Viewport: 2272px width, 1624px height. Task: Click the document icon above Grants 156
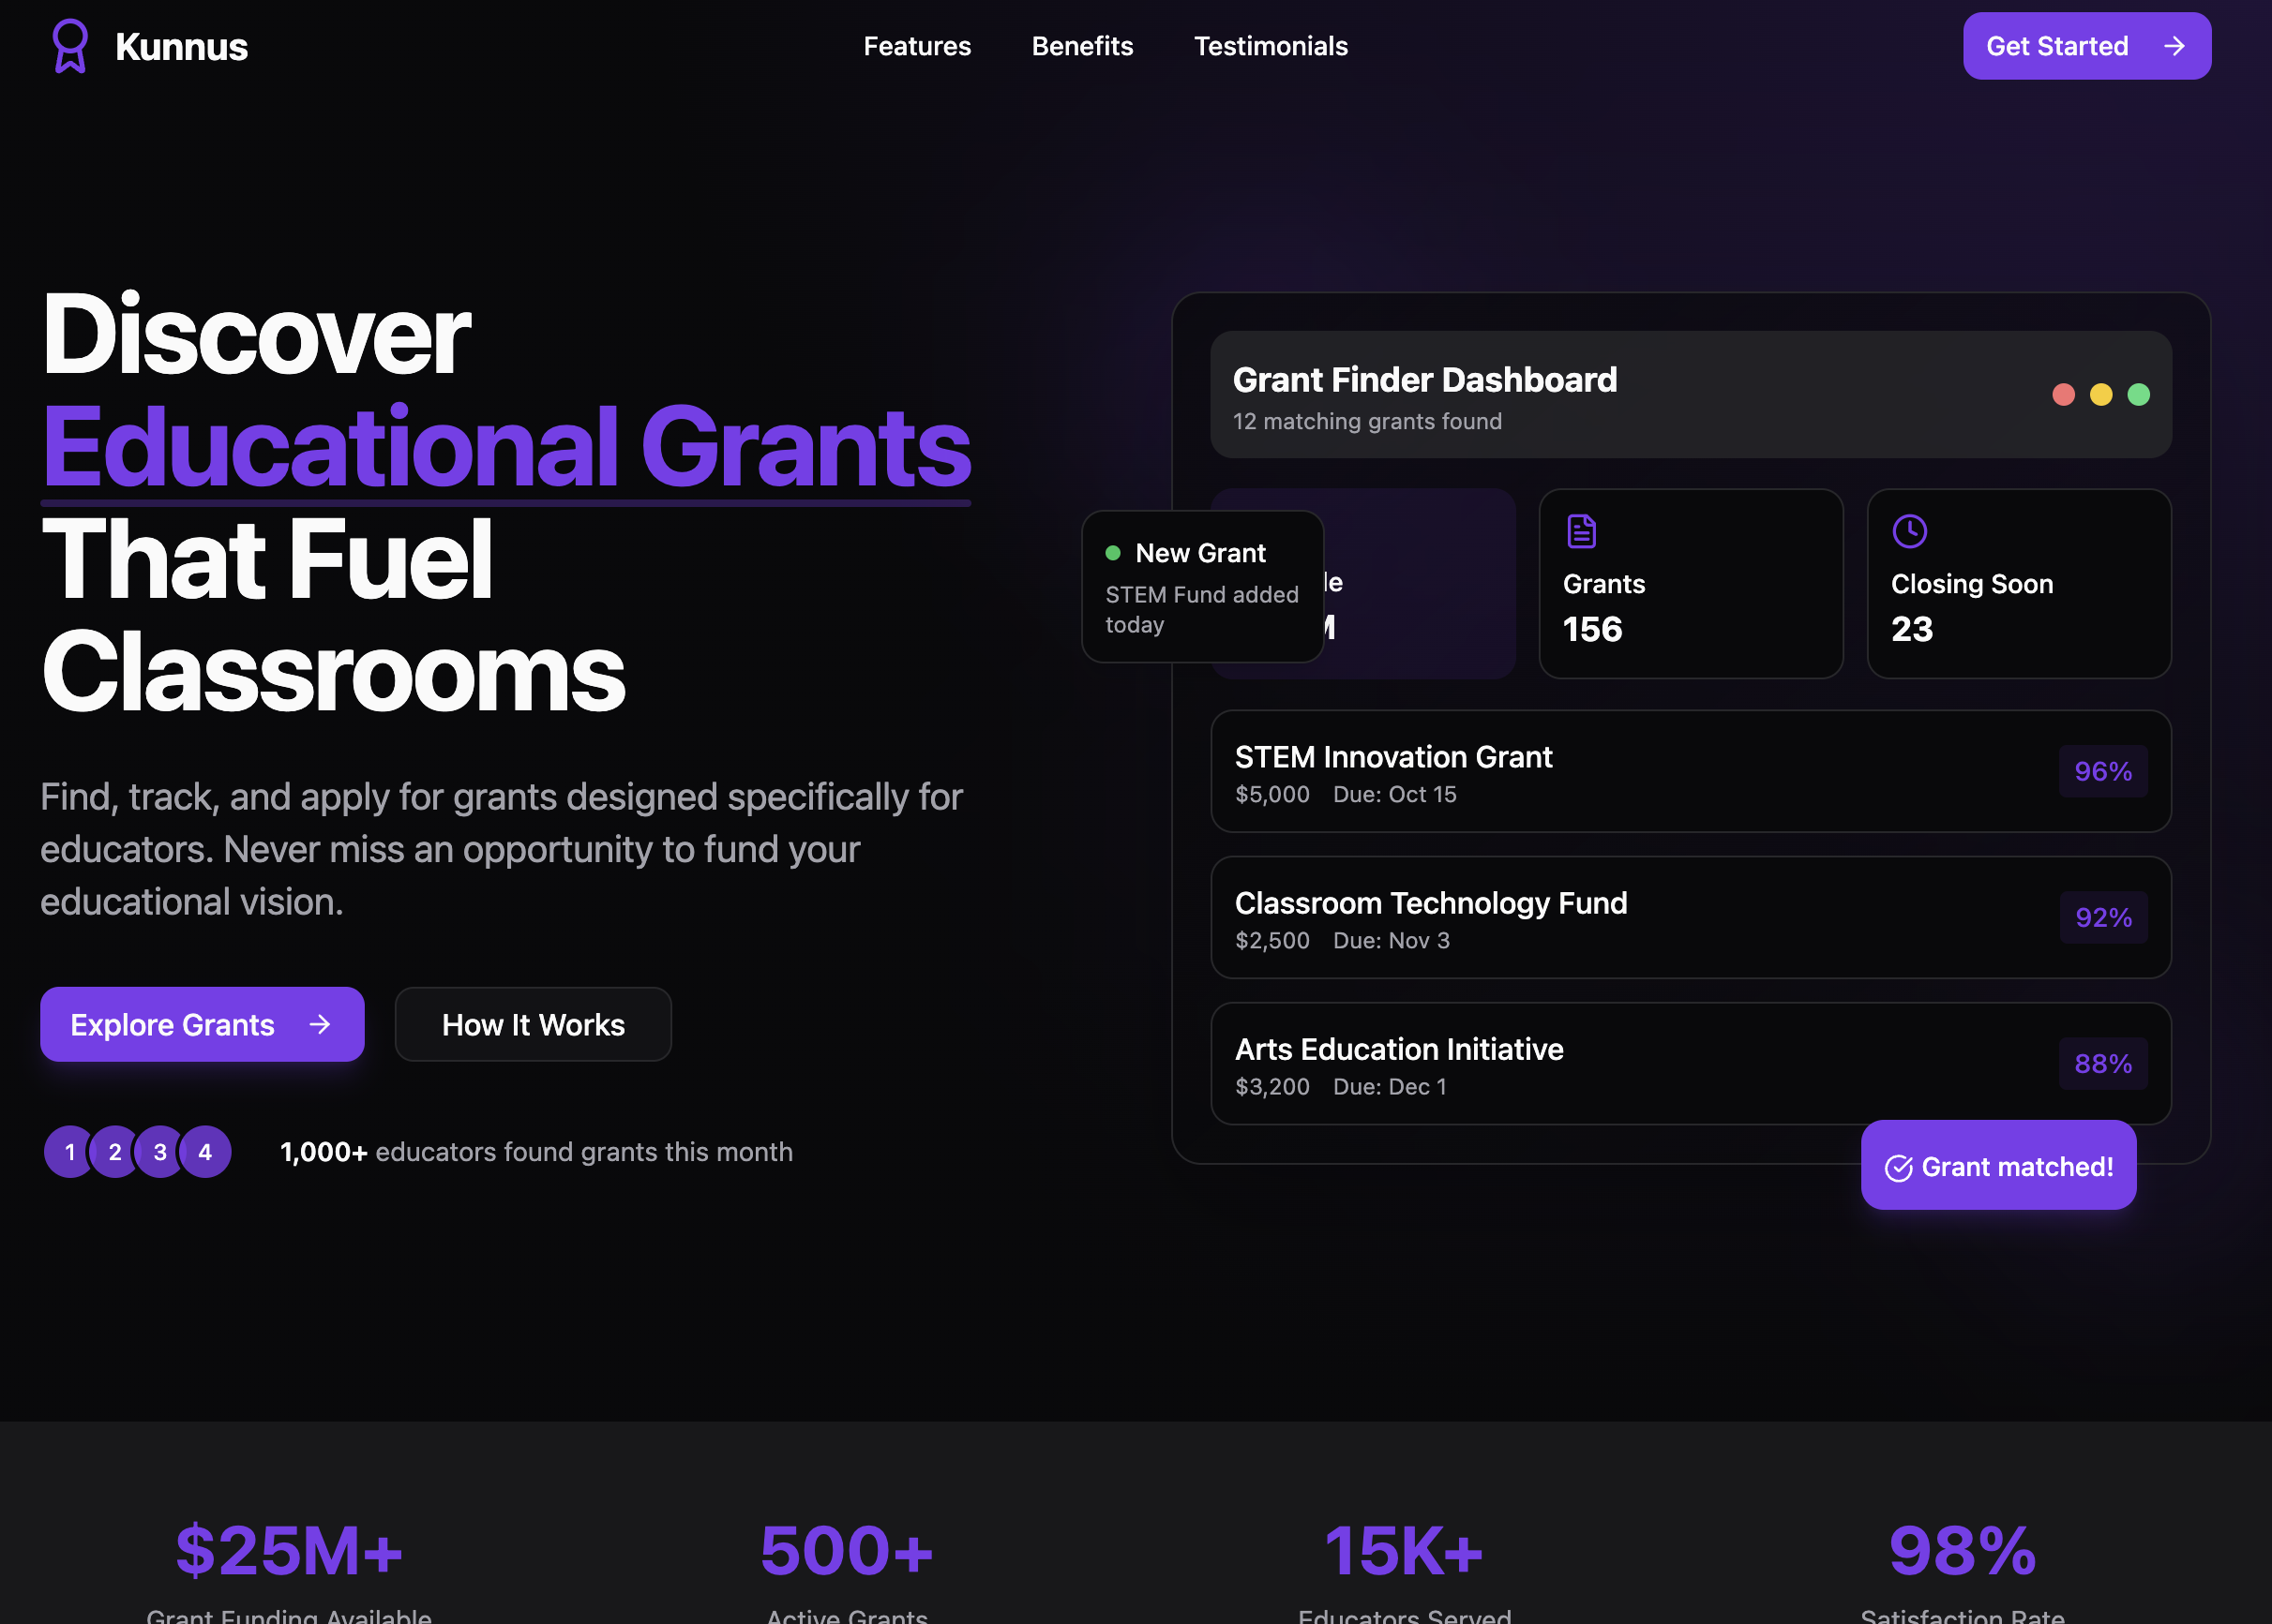(1581, 531)
